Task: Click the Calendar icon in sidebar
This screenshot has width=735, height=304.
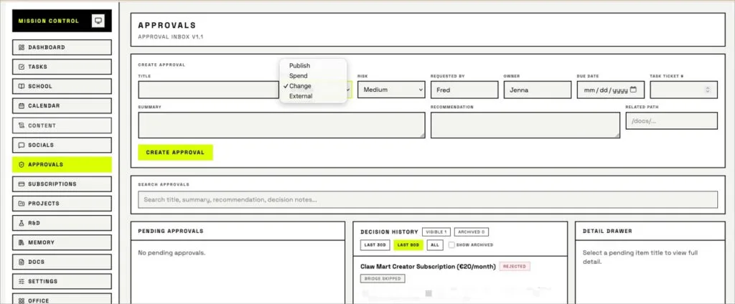Action: [x=21, y=106]
